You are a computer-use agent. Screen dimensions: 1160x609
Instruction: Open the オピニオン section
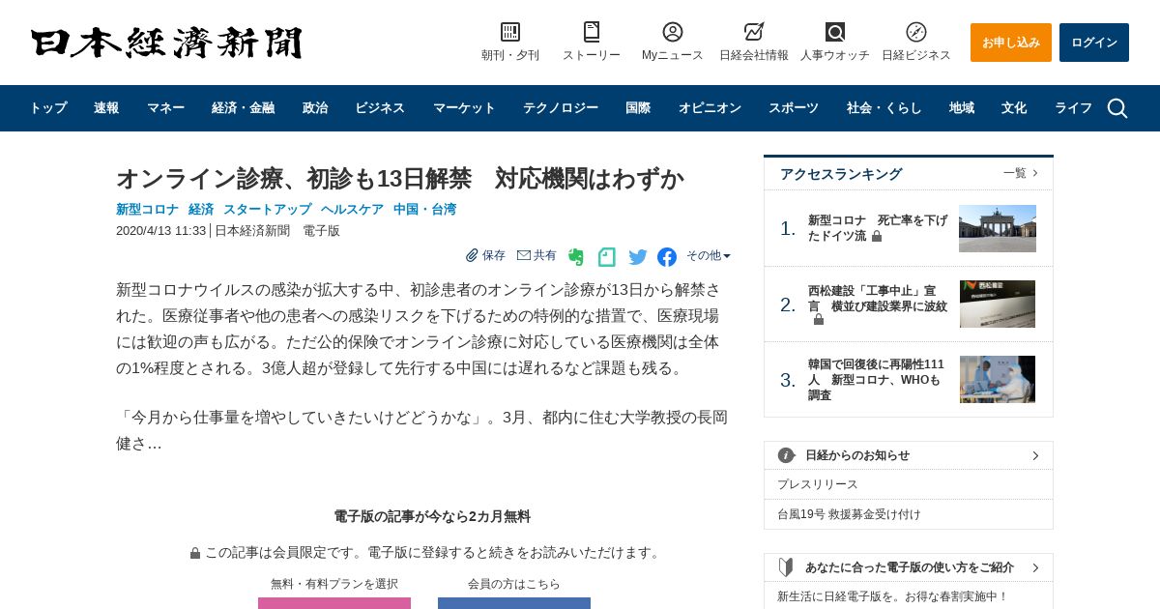coord(710,108)
